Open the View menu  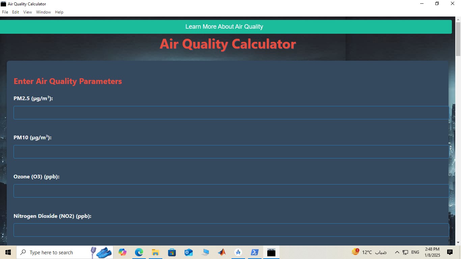tap(27, 12)
